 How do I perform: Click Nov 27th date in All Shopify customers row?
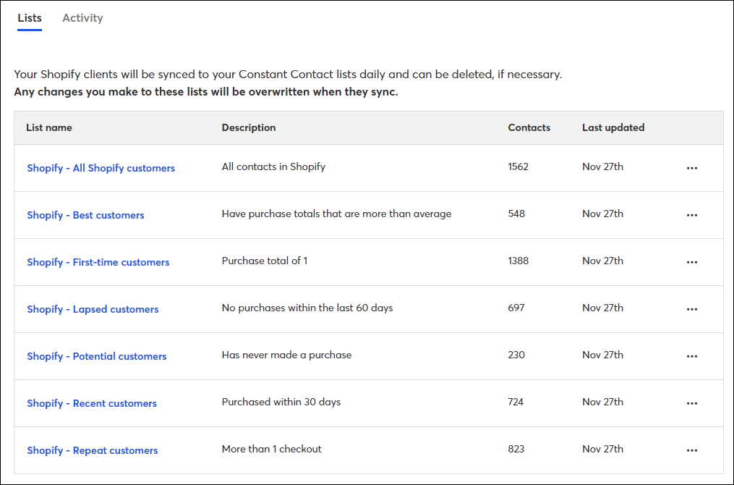[x=603, y=166]
